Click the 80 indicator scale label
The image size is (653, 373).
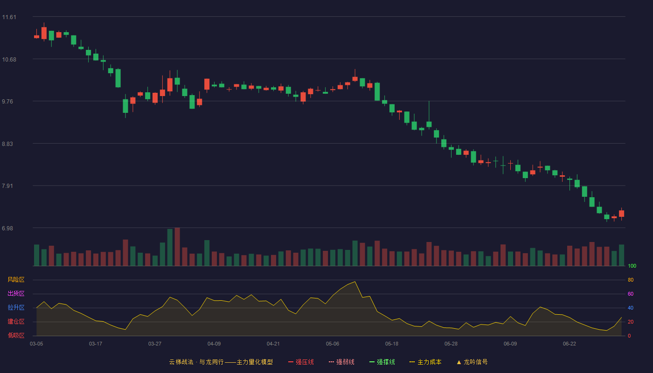coord(631,280)
